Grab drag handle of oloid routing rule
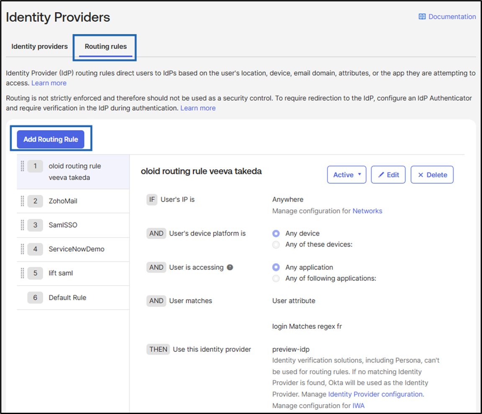The height and width of the screenshot is (414, 482). (23, 166)
